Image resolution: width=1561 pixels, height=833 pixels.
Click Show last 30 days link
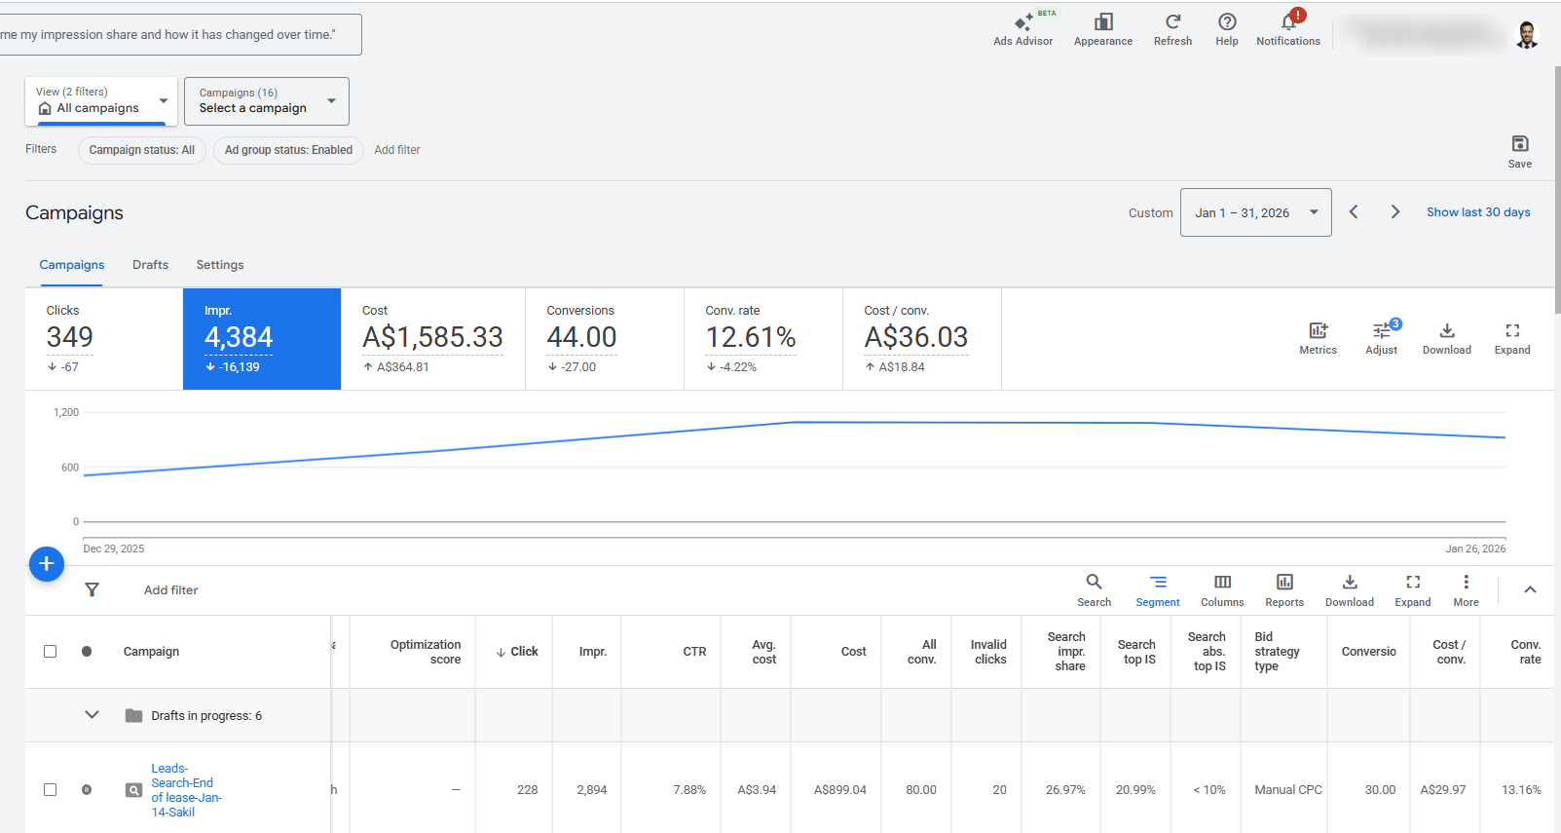(1478, 212)
